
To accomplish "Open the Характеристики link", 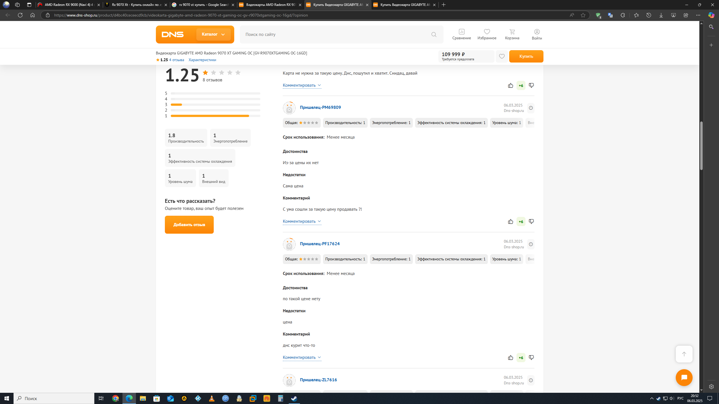I will (202, 60).
